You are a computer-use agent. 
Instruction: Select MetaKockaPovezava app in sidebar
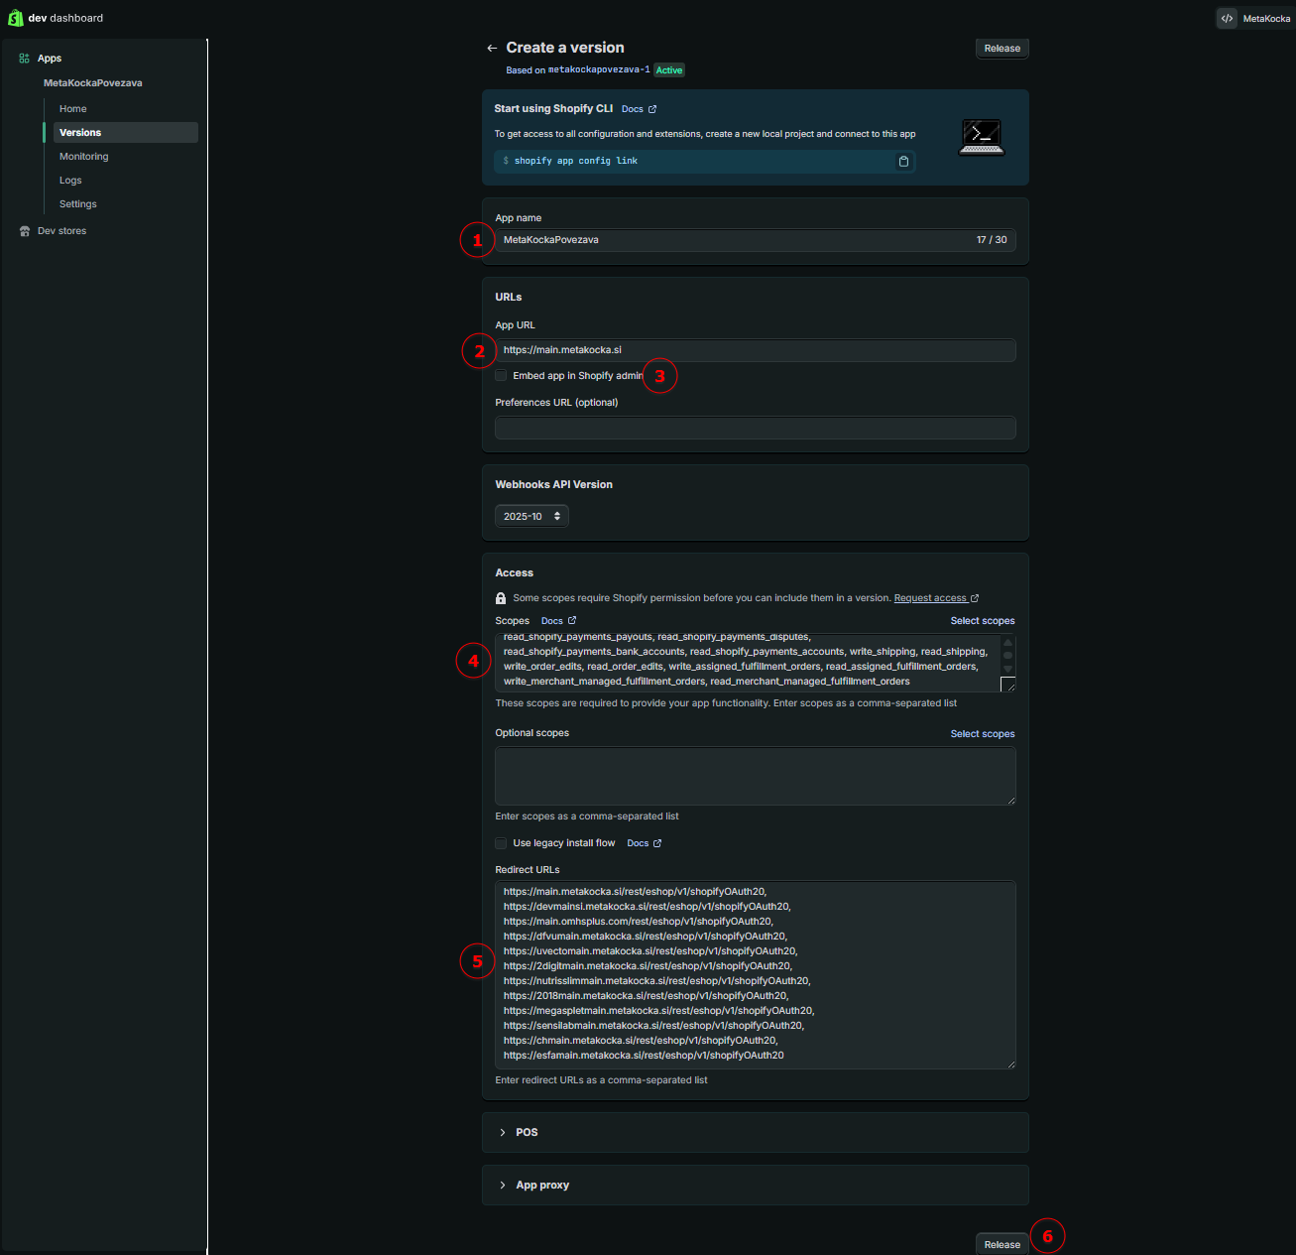pos(93,83)
